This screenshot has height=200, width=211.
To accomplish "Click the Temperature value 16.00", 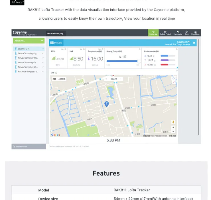I will coord(97,59).
